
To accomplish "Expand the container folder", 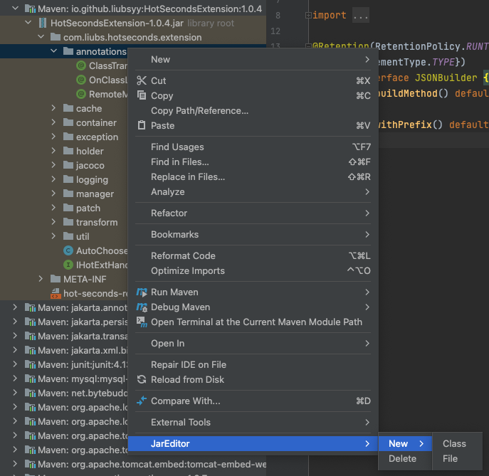I will 53,122.
